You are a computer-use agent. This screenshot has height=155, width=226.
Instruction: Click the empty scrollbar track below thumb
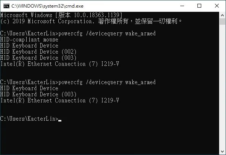click(222, 86)
